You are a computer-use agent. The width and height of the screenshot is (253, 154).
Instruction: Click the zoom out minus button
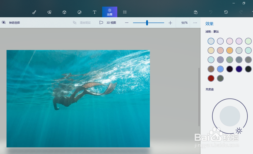point(127,23)
